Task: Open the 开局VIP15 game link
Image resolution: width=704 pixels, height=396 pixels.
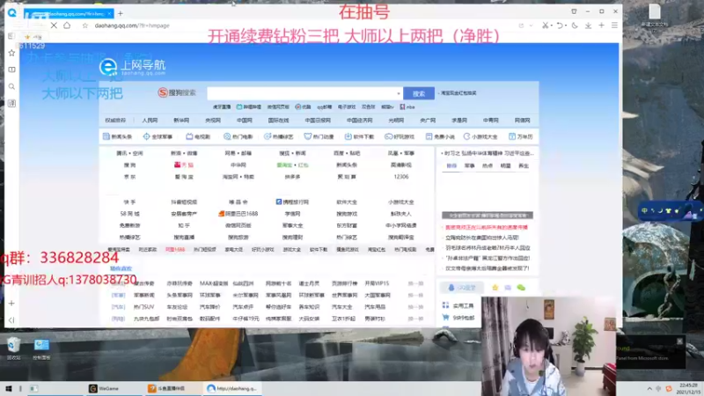Action: click(x=377, y=283)
